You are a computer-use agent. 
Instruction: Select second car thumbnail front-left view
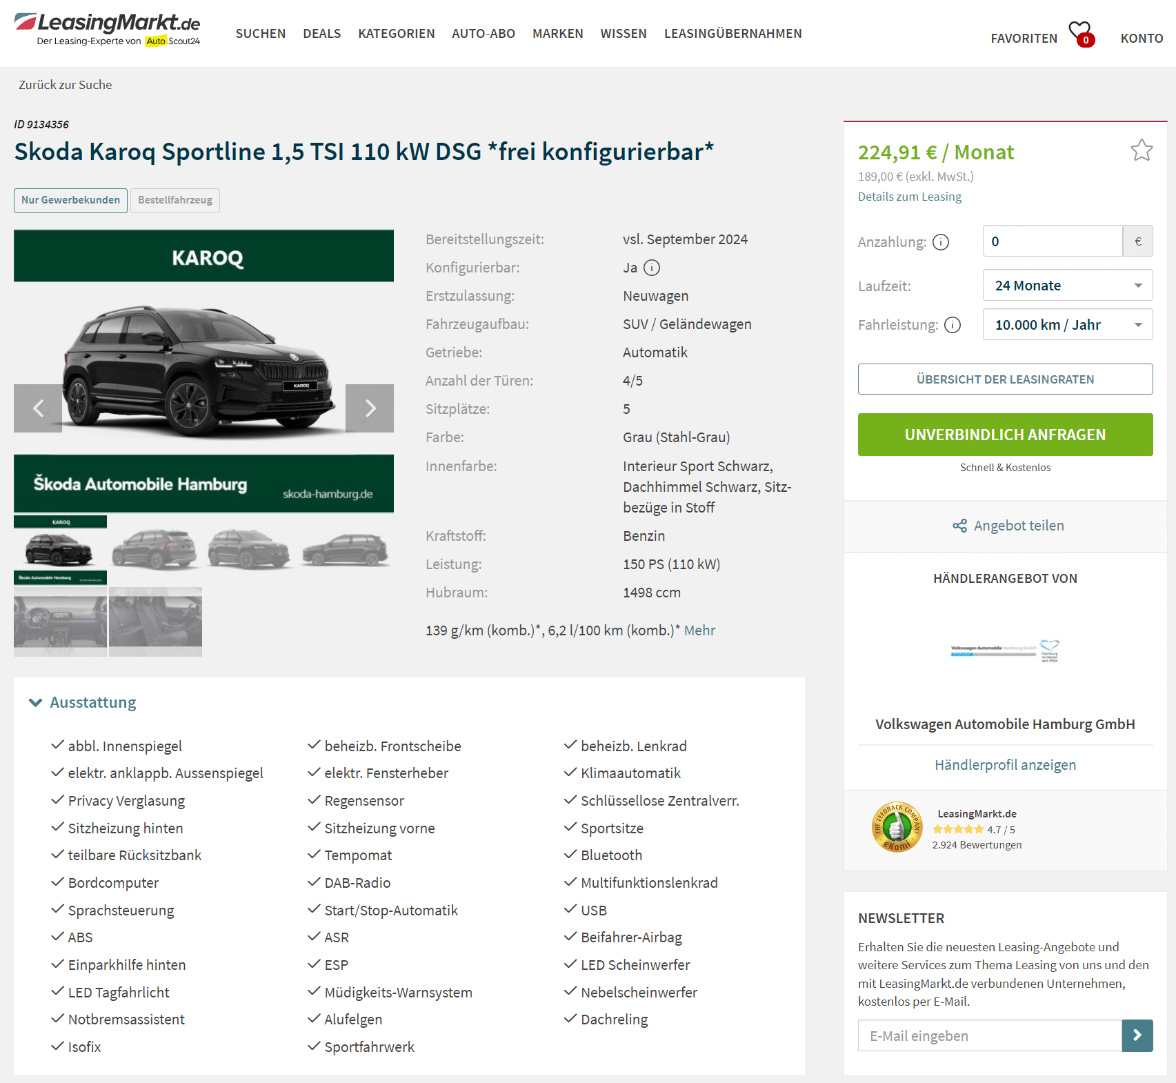pyautogui.click(x=155, y=550)
